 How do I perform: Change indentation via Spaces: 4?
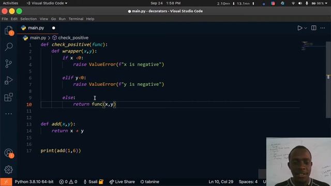248,182
